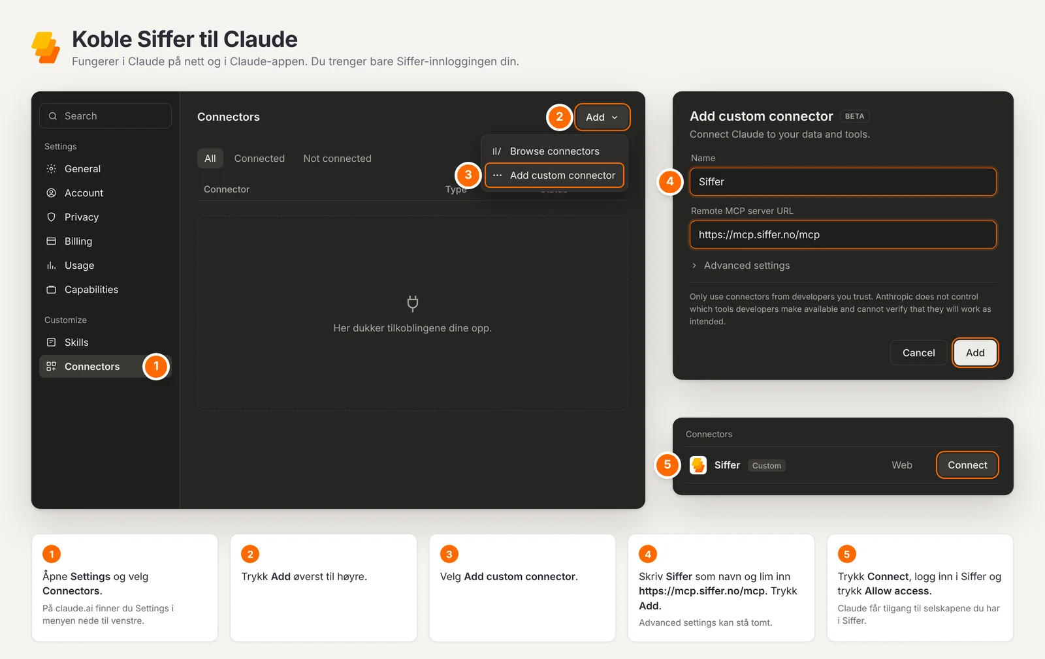Click the Web type label in Siffer row
This screenshot has width=1045, height=659.
(902, 465)
